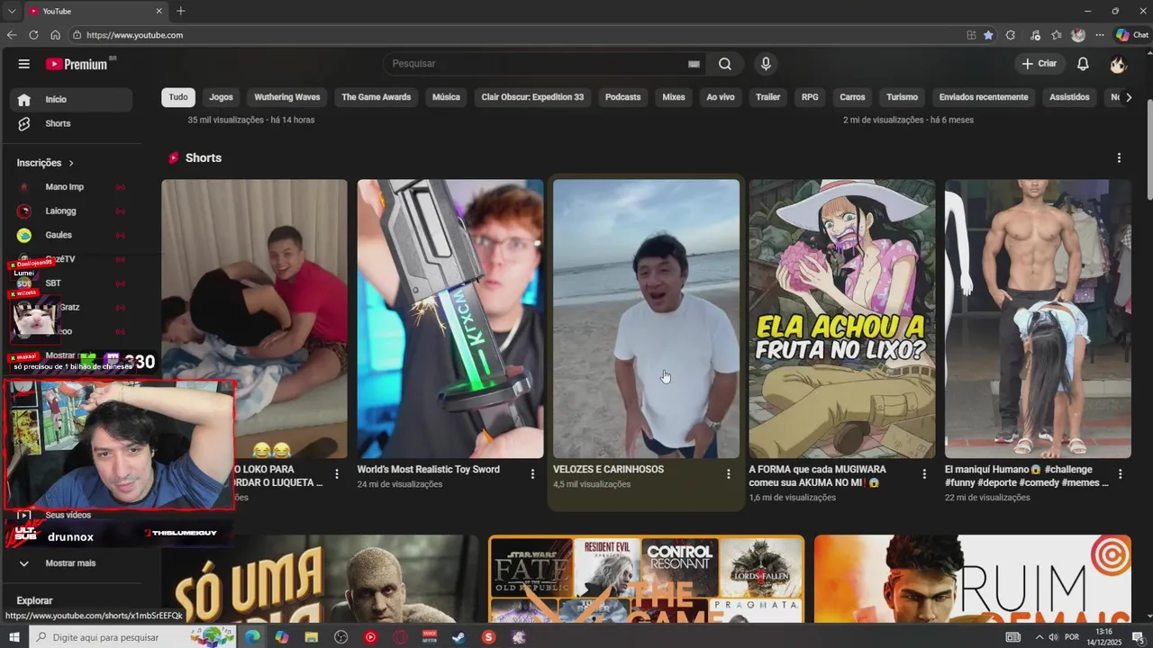The image size is (1153, 648).
Task: Open browser settings and more ellipsis
Action: [1100, 35]
